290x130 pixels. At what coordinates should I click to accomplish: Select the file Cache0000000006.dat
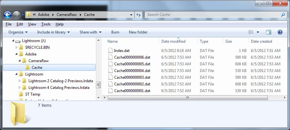click(x=132, y=57)
